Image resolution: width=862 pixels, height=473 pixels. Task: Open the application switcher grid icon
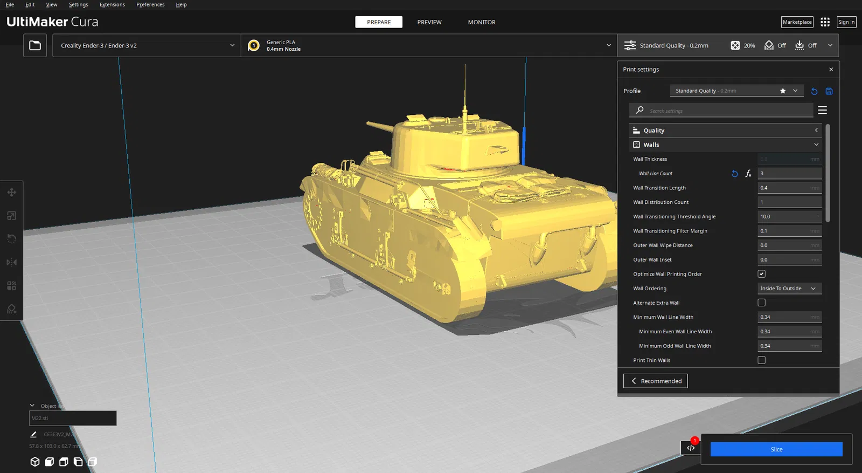(825, 22)
